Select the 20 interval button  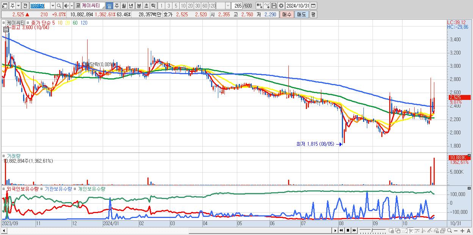tap(190, 6)
